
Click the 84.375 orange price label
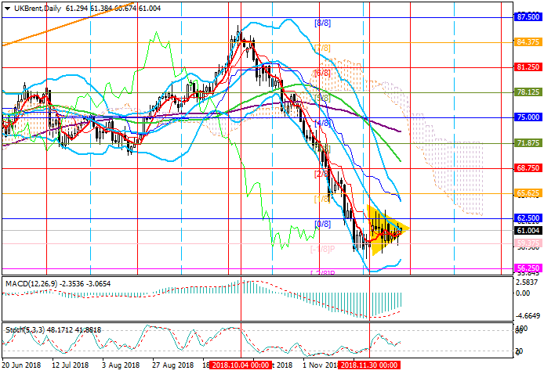525,42
